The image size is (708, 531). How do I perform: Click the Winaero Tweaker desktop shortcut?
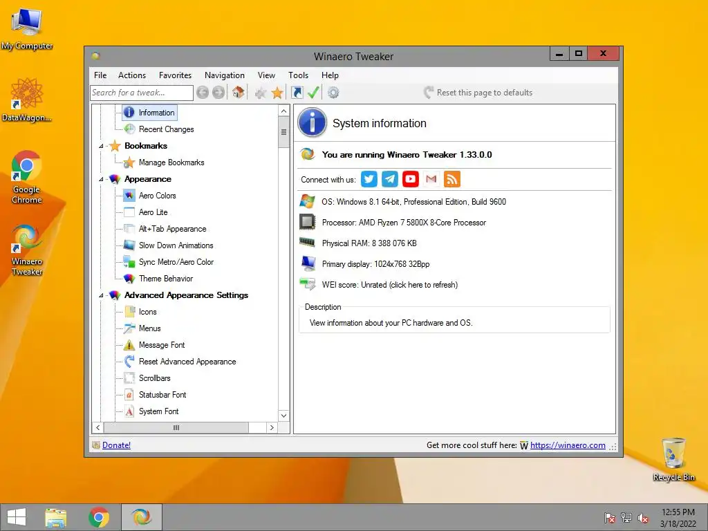point(27,250)
